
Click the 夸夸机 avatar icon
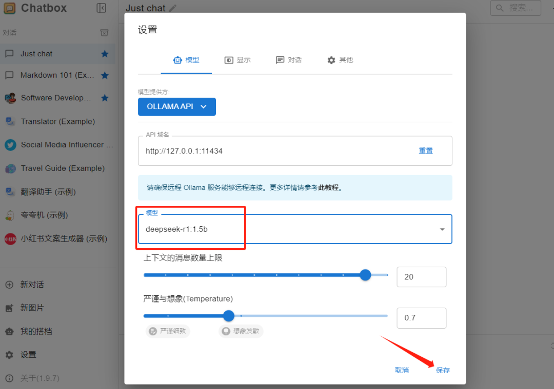click(10, 215)
